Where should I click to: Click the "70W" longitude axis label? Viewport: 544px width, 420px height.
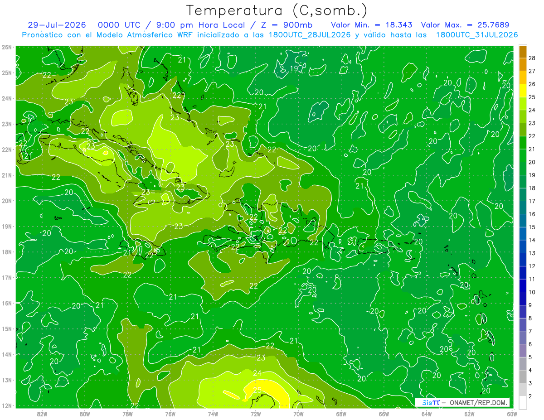(298, 414)
